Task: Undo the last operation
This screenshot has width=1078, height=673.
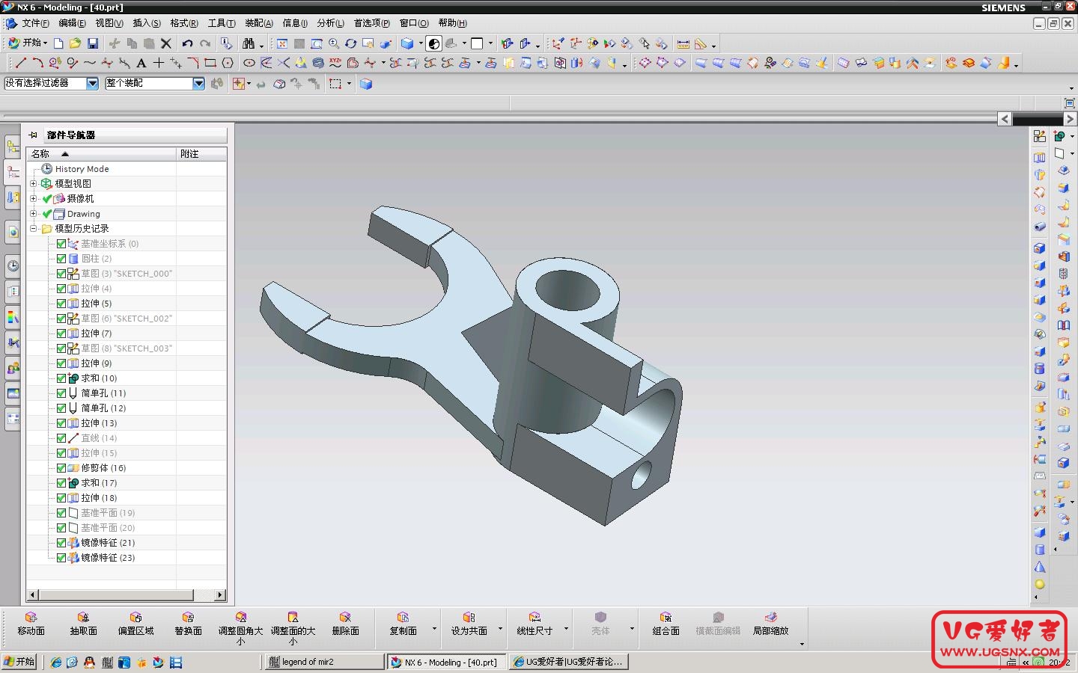Action: 187,43
